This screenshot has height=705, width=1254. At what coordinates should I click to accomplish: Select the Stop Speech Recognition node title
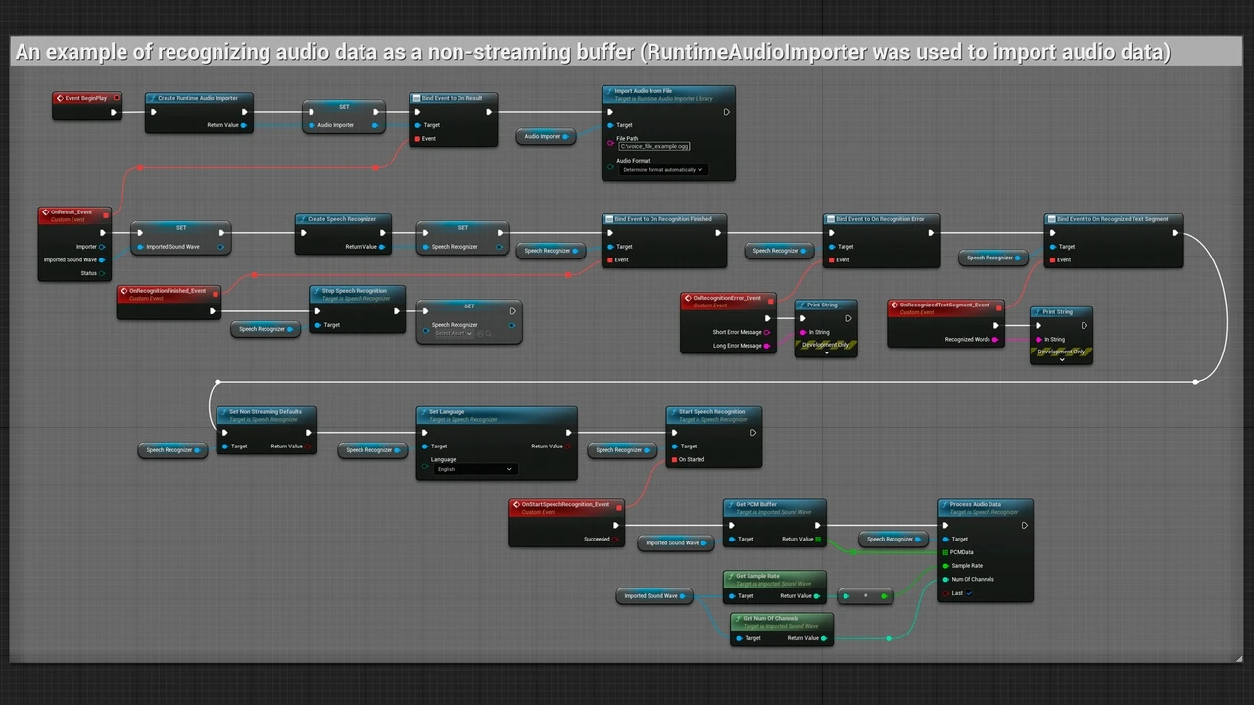[x=355, y=291]
